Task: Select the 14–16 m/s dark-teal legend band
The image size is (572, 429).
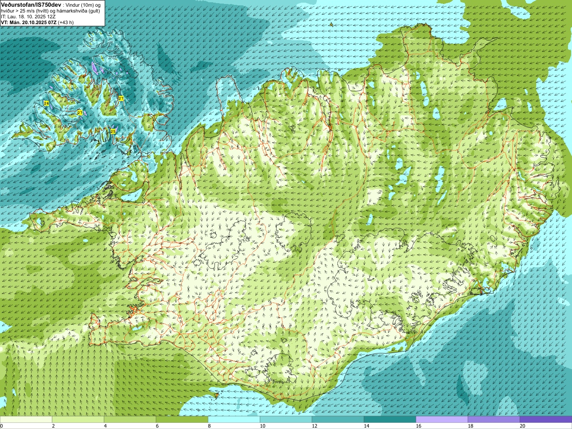Action: [390, 420]
